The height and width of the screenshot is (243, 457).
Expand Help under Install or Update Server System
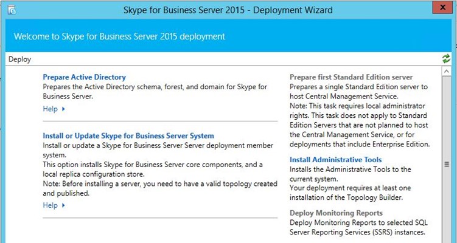pos(54,205)
